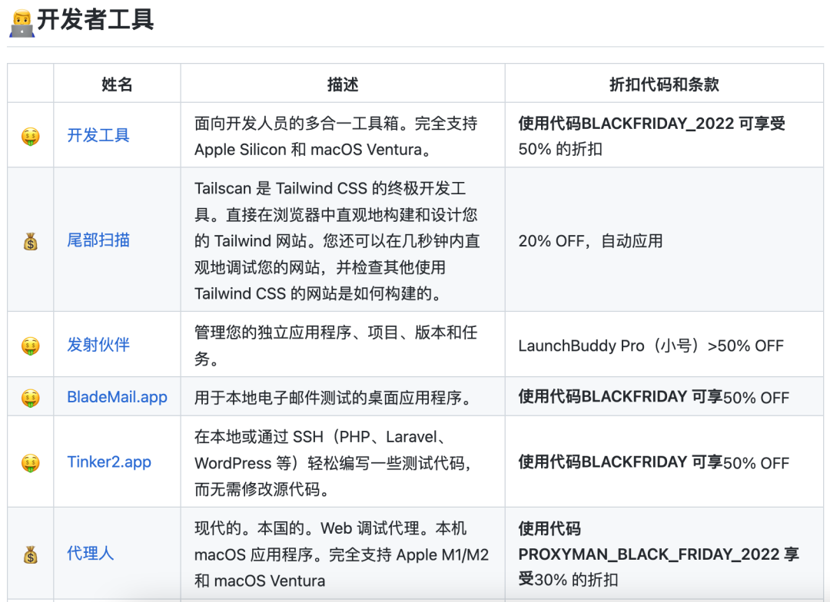Screen dimensions: 830x602
Task: Click the 开发者工具 section heading
Action: point(95,20)
